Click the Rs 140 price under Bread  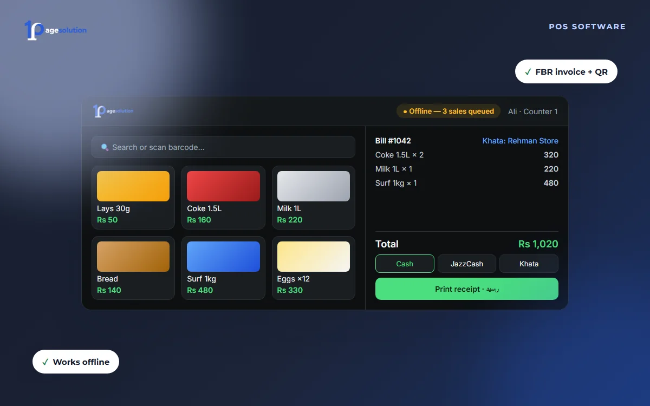109,290
